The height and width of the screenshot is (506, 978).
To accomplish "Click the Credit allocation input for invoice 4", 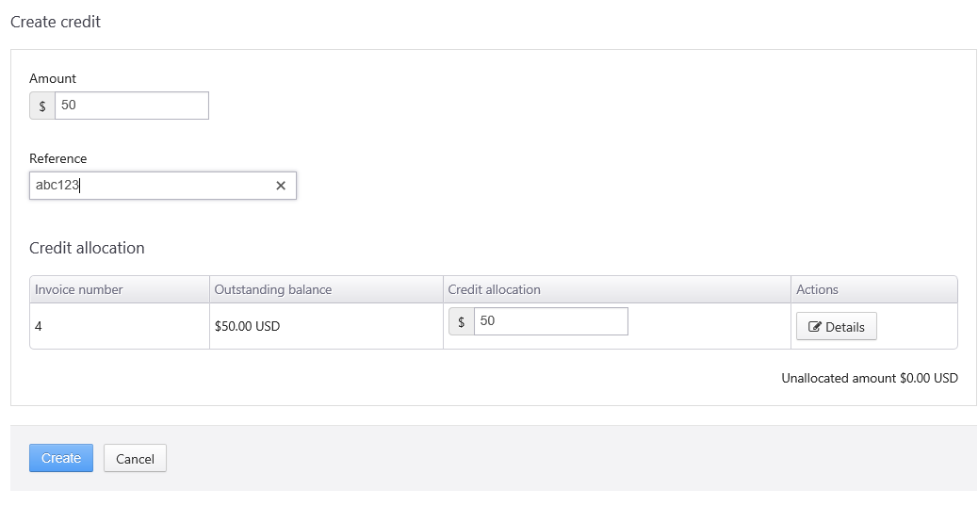I will tap(551, 321).
